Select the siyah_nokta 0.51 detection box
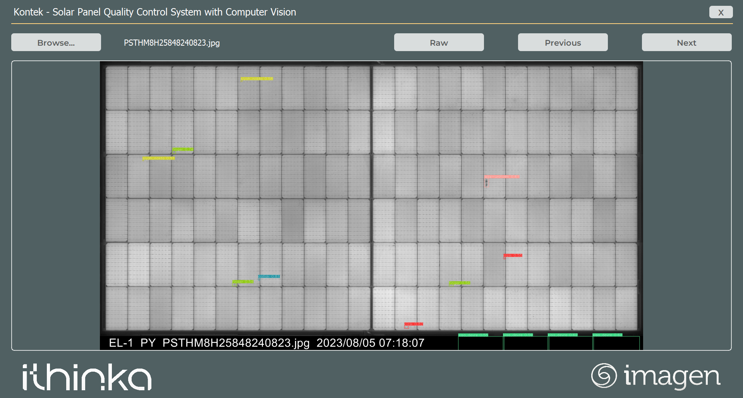 [x=159, y=158]
